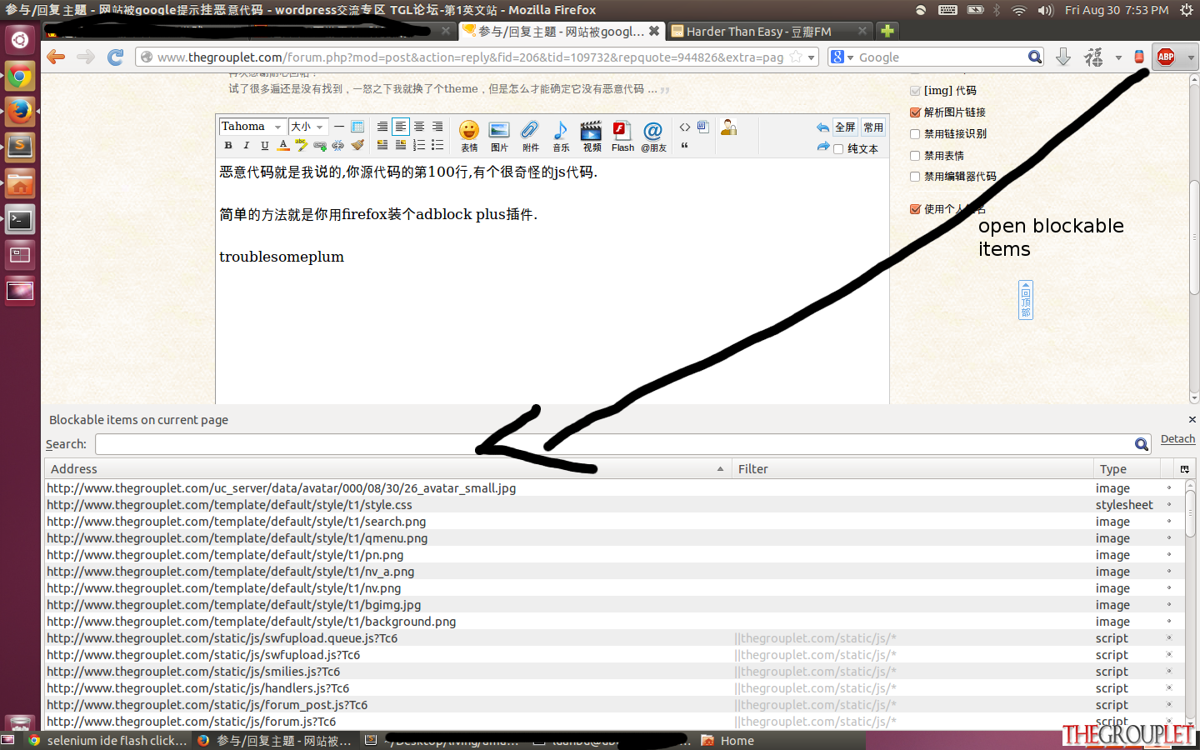This screenshot has height=750, width=1200.
Task: Check 禁用表情 checkbox
Action: 915,156
